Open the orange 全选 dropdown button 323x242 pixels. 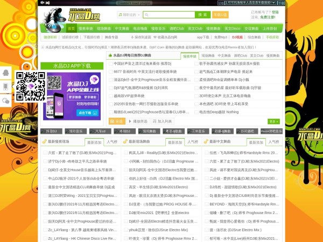tap(117, 122)
